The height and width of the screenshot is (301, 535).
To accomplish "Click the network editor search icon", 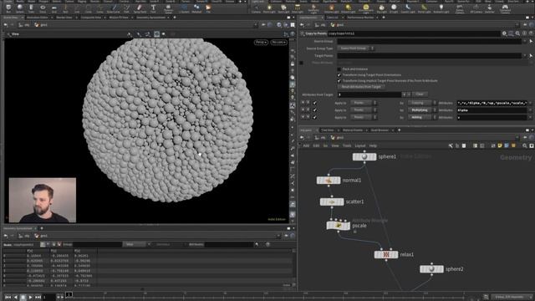I will tap(525, 145).
